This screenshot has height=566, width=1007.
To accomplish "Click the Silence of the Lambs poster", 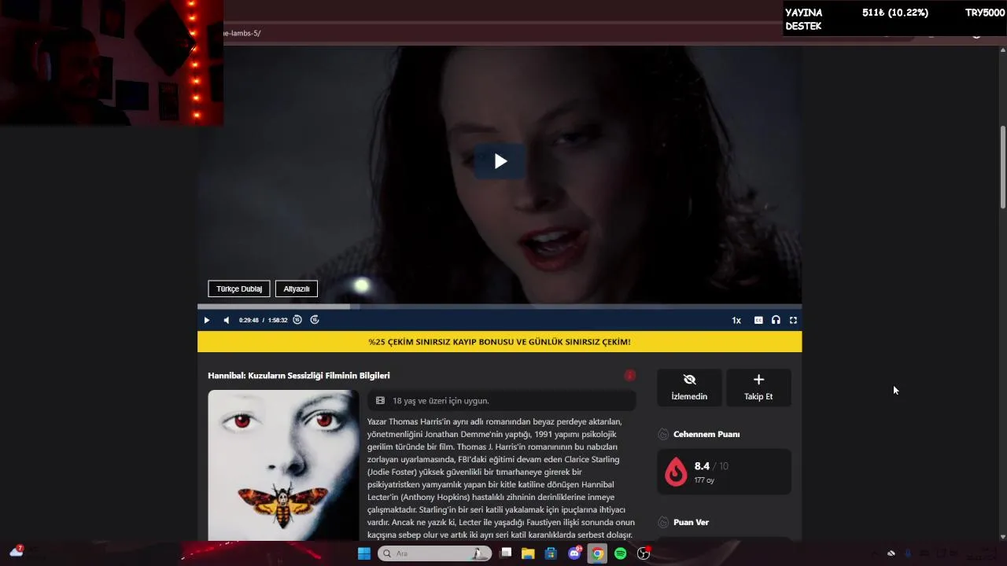I will pyautogui.click(x=283, y=465).
